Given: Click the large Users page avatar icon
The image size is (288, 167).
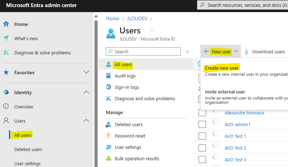Looking at the screenshot, I should pyautogui.click(x=111, y=33).
